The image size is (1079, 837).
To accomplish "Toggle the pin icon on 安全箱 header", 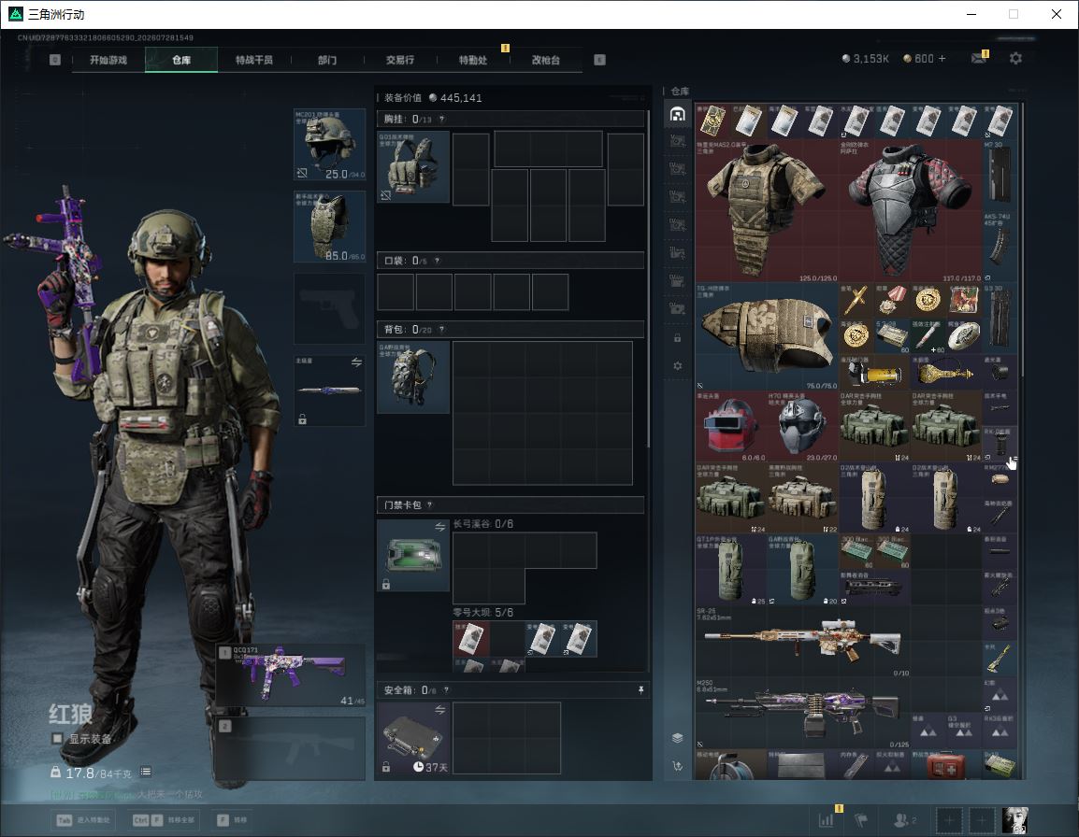I will click(640, 689).
